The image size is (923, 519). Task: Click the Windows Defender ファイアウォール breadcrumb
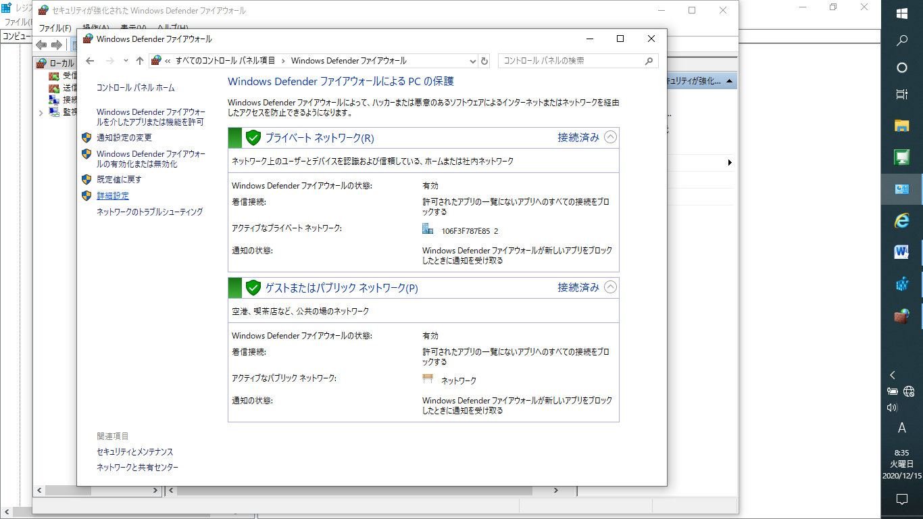(x=349, y=61)
